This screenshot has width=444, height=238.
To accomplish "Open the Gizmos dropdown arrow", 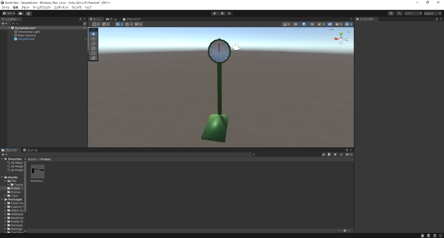I will [351, 24].
